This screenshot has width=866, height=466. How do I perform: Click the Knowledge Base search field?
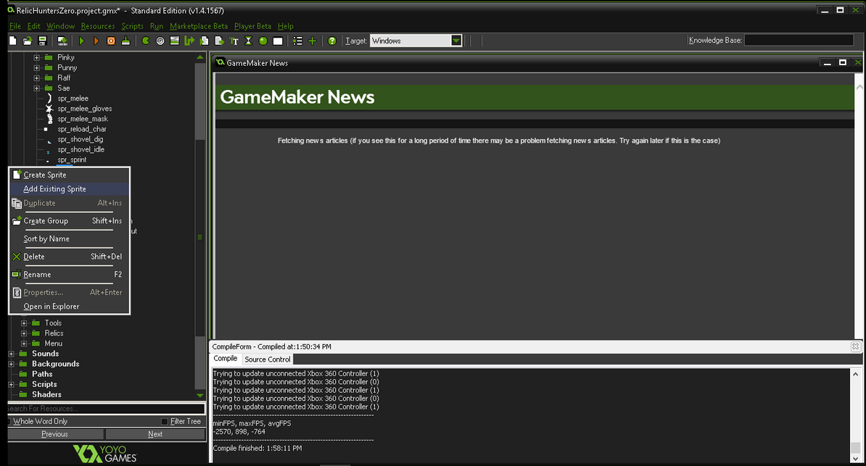(799, 41)
